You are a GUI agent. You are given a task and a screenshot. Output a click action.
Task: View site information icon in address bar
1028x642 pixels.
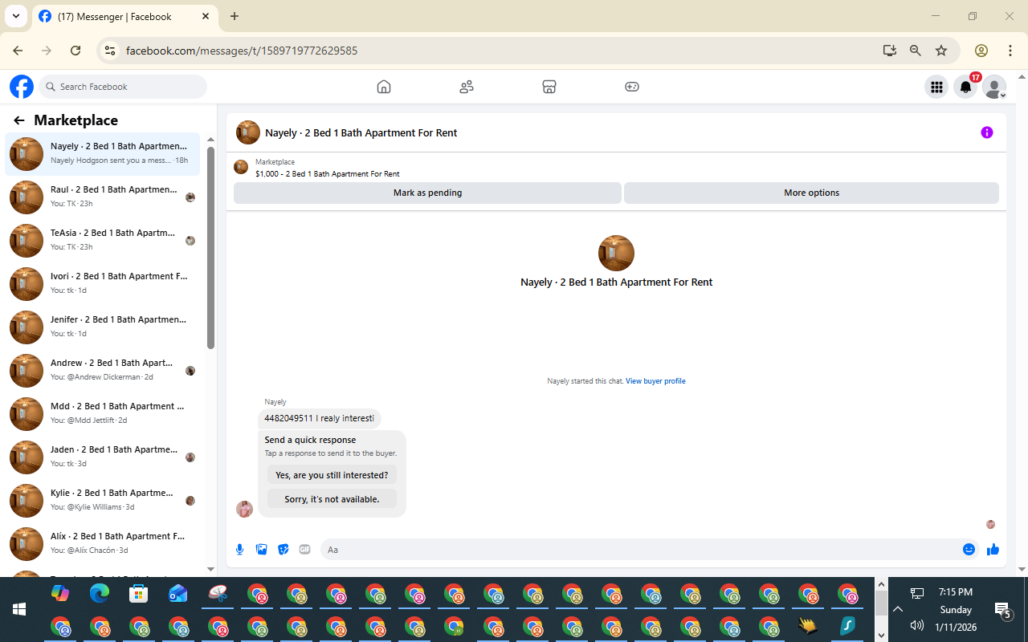[109, 51]
